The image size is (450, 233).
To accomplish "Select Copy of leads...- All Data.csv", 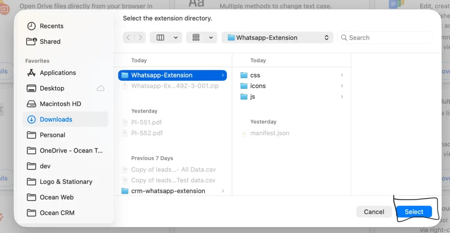I will [172, 170].
